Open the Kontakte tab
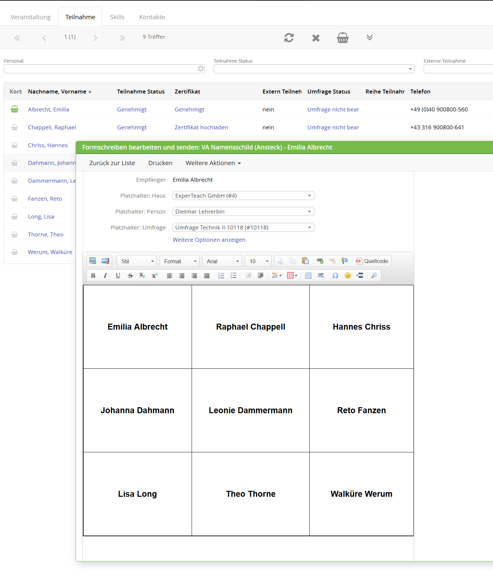493x580 pixels. [152, 17]
